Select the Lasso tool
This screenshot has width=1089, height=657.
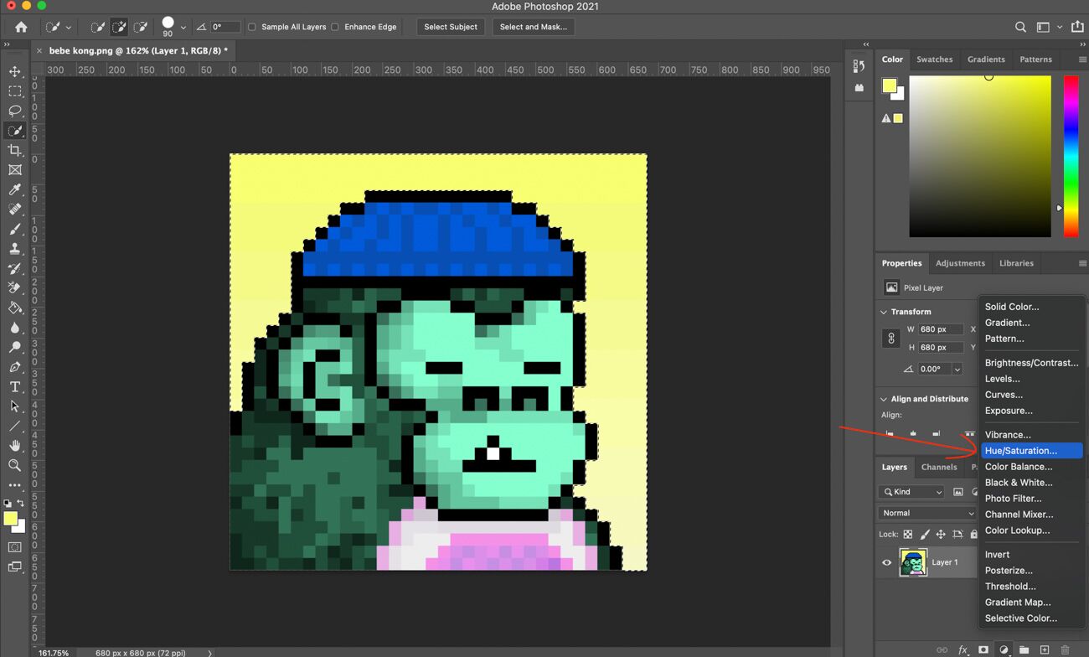(x=14, y=111)
